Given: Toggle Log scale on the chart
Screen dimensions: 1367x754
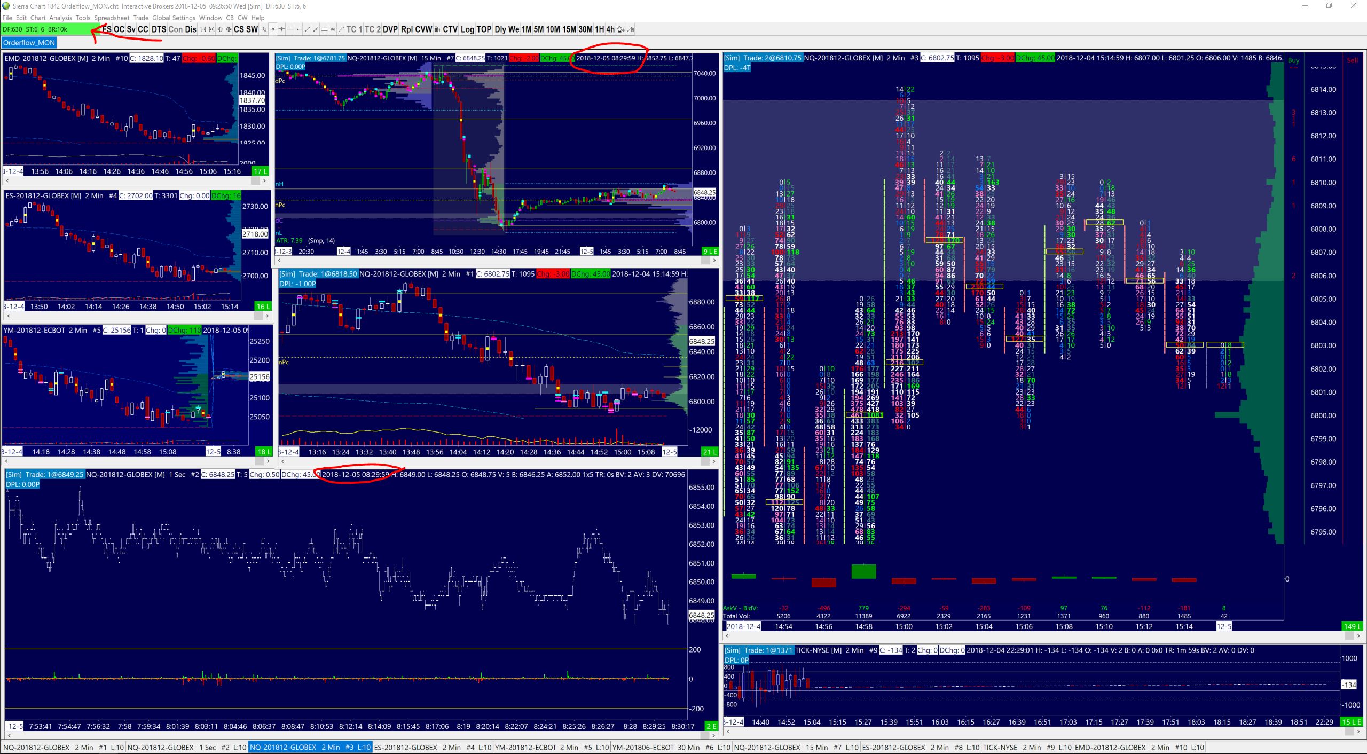Looking at the screenshot, I should pyautogui.click(x=467, y=29).
